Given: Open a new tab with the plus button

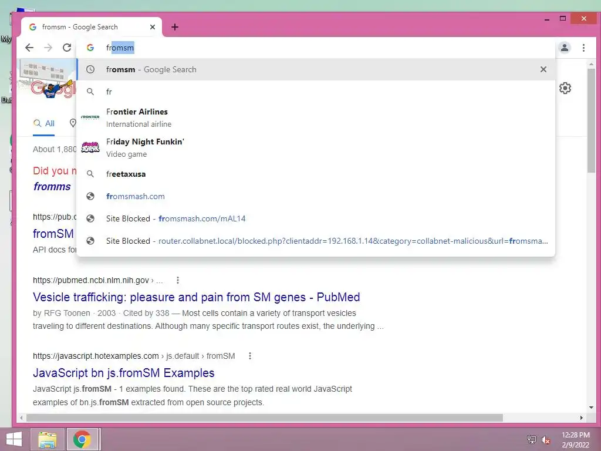Looking at the screenshot, I should point(175,27).
